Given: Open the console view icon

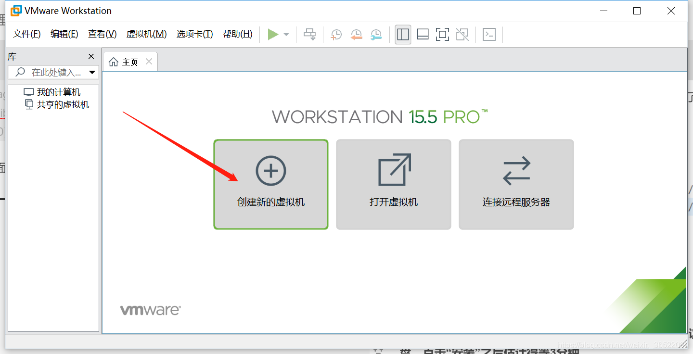Looking at the screenshot, I should pyautogui.click(x=489, y=34).
